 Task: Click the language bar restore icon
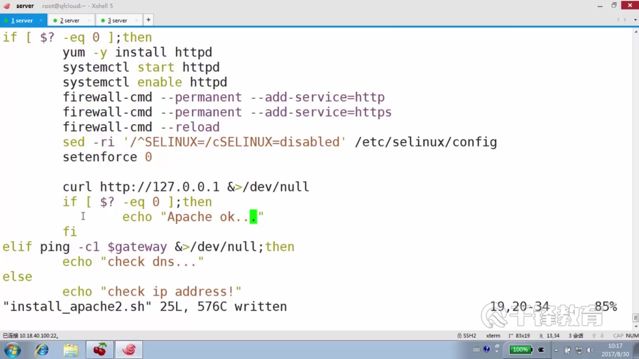tap(497, 346)
